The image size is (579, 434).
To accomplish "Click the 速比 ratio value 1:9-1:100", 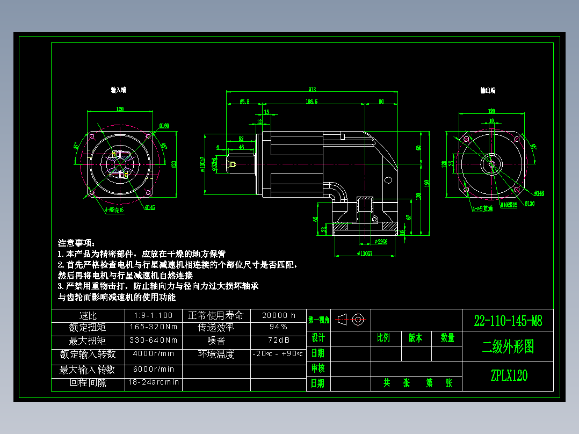I will 153,316.
